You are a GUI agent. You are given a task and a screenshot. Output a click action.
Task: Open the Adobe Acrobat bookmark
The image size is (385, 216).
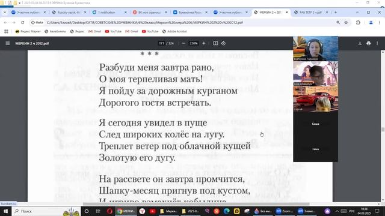coord(174,31)
